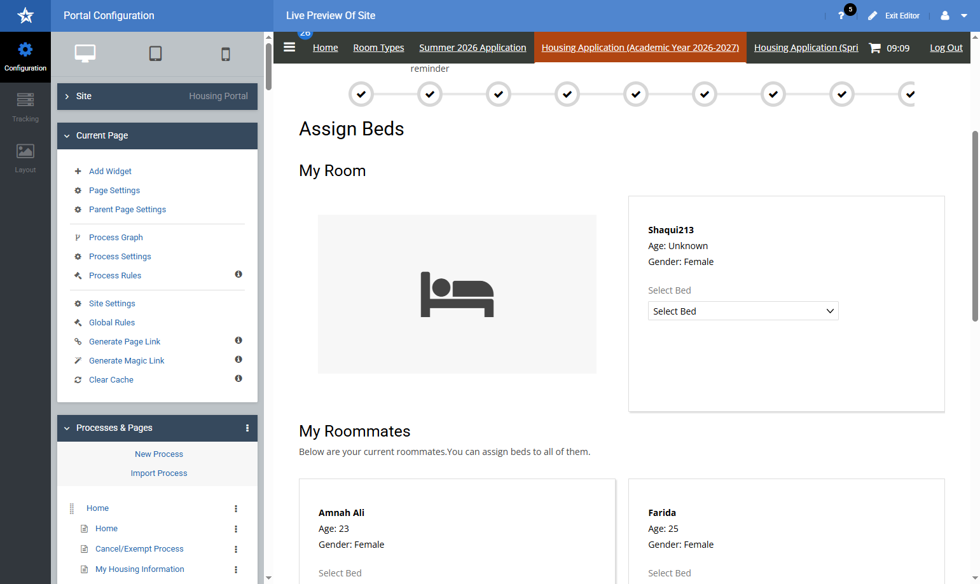Viewport: 980px width, 584px height.
Task: Open Processes & Pages options kebab menu
Action: tap(247, 428)
